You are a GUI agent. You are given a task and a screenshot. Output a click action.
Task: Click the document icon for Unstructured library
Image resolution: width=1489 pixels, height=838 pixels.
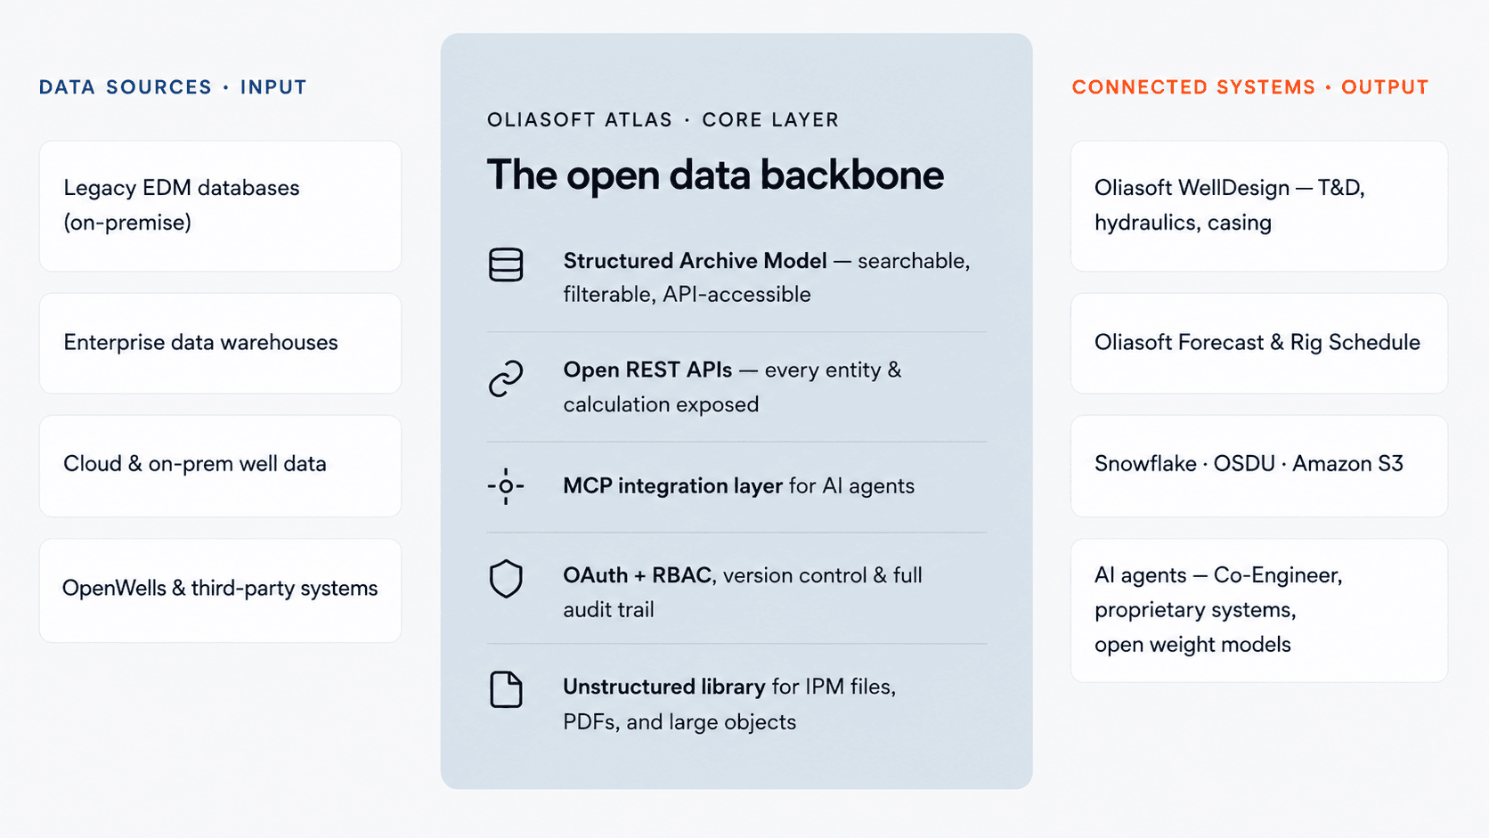[506, 690]
